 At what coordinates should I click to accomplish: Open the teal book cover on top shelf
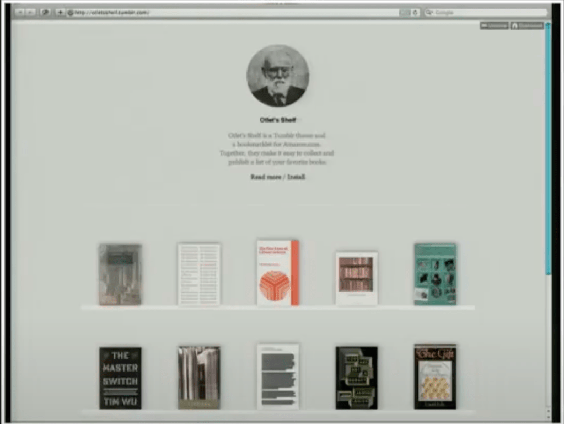[x=435, y=274]
